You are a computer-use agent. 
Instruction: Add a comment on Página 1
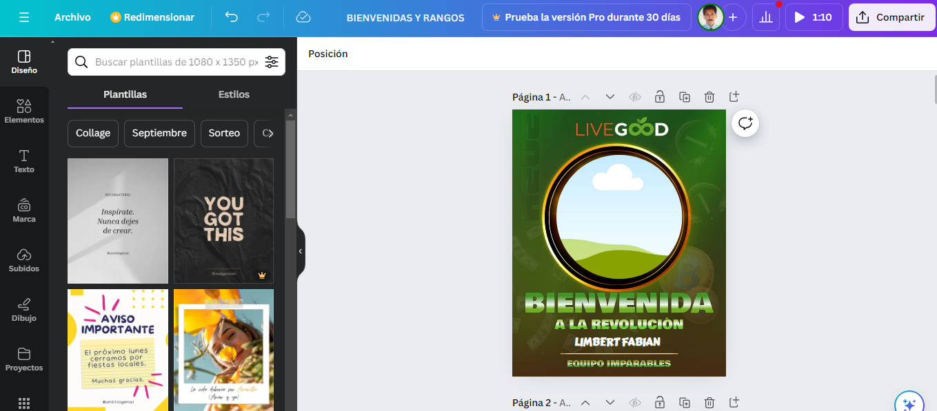(x=745, y=123)
